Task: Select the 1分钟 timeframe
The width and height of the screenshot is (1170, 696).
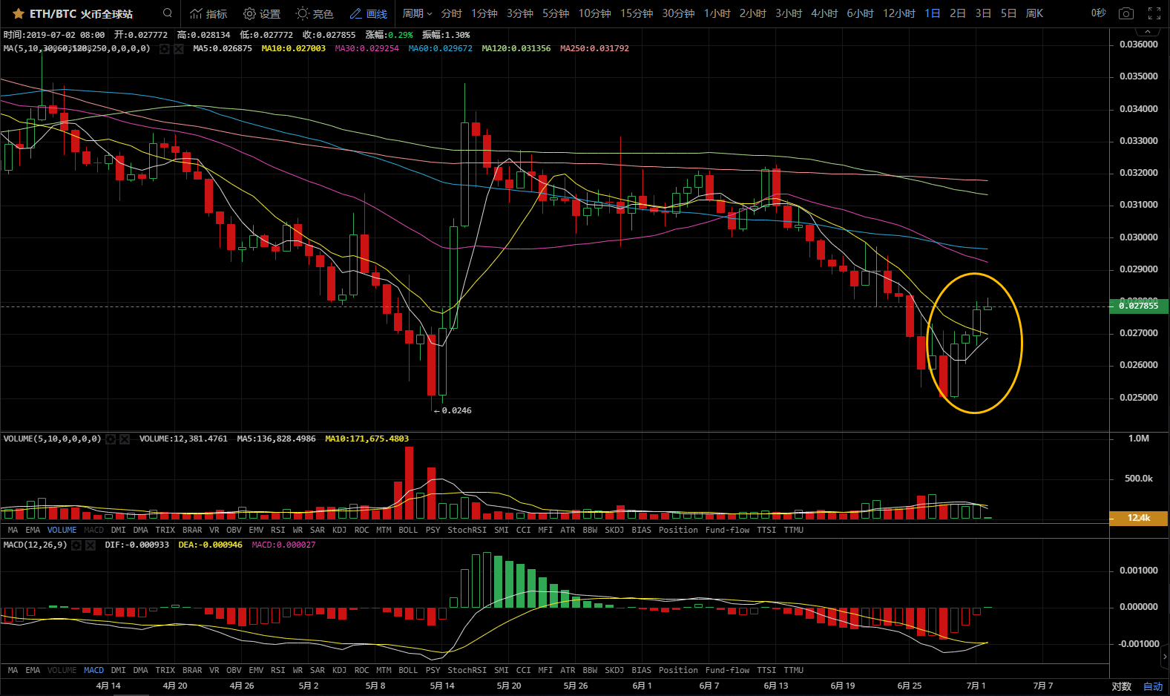Action: 484,13
